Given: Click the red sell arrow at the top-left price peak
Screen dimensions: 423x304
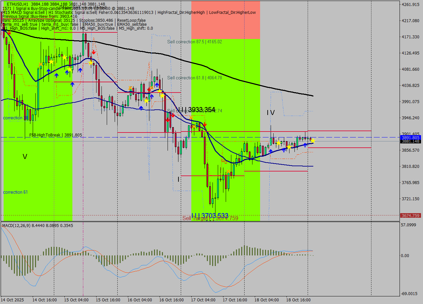Looking at the screenshot, I should (x=9, y=33).
